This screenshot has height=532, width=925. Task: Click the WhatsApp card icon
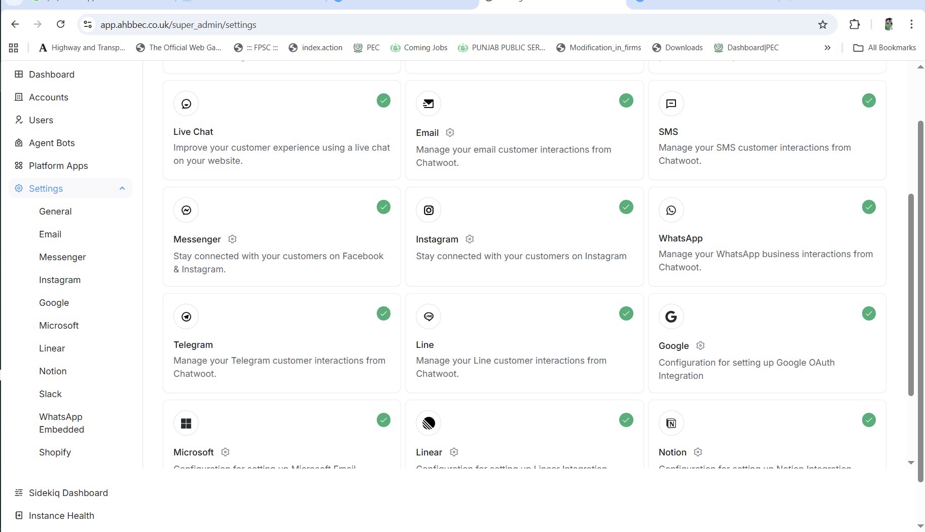671,210
